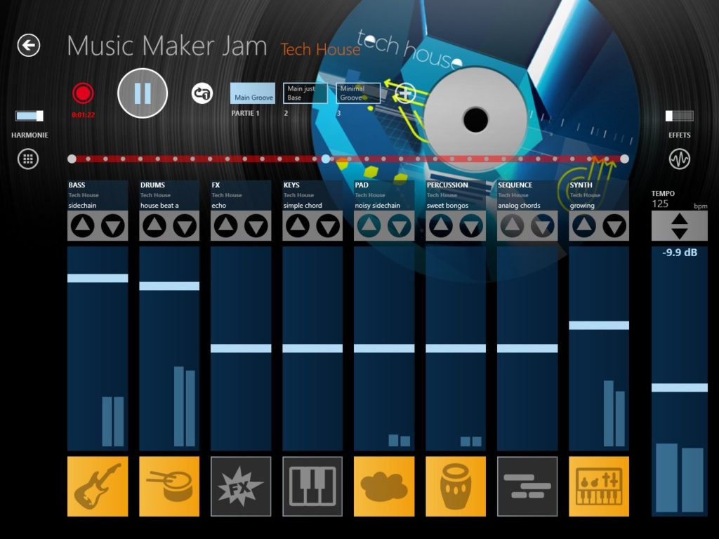Select next FX loop with down arrow
719x539 pixels.
(x=256, y=226)
